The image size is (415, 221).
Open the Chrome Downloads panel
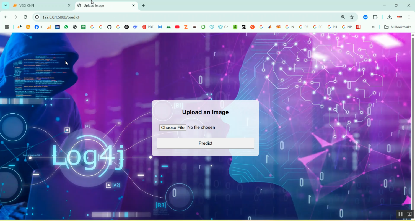[x=390, y=17]
